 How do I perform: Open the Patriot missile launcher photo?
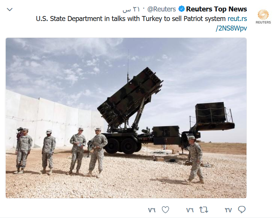[x=126, y=118]
